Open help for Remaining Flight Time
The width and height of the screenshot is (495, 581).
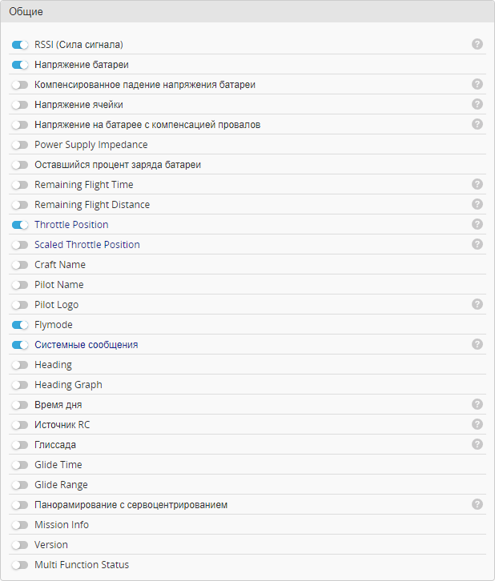pyautogui.click(x=477, y=184)
